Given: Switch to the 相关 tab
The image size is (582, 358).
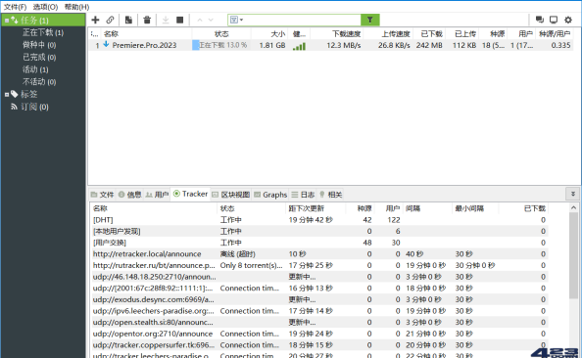Looking at the screenshot, I should [331, 195].
